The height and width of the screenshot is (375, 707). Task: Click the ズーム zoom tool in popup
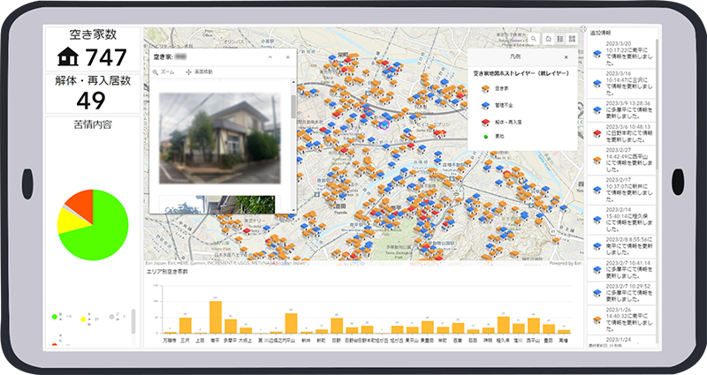click(163, 71)
